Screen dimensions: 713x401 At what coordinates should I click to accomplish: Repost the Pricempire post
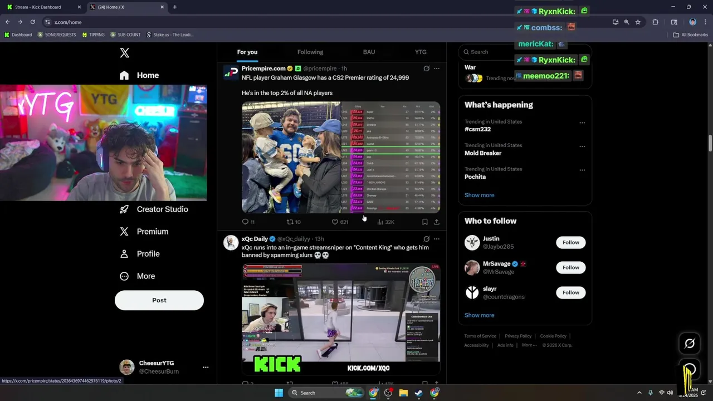tap(294, 222)
